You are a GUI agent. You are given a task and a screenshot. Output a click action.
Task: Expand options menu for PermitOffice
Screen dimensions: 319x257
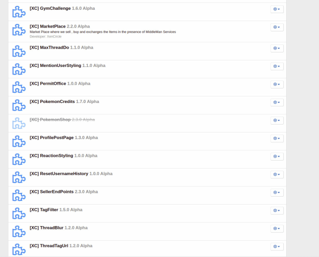coord(277,84)
